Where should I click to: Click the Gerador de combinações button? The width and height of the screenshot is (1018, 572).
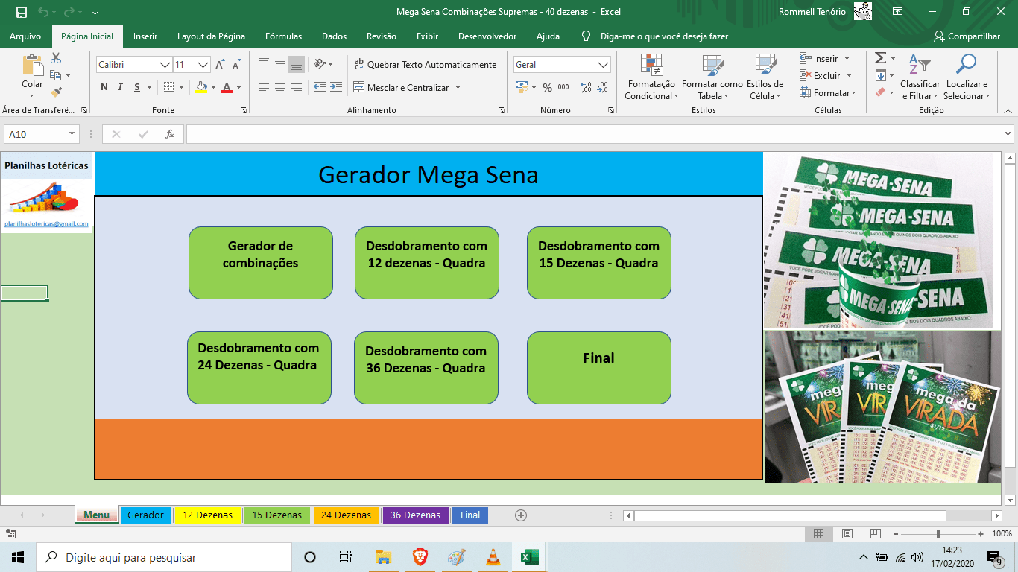pyautogui.click(x=260, y=263)
